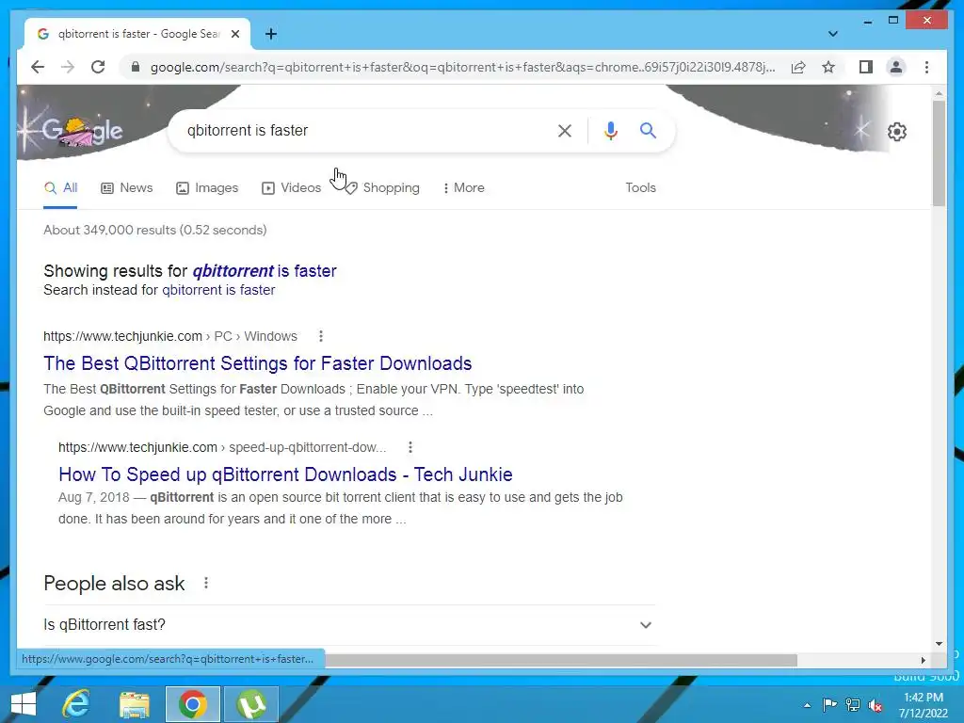Viewport: 964px width, 723px height.
Task: Open the Windows Start menu
Action: click(24, 704)
